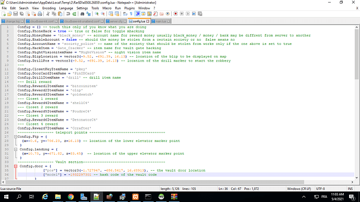Collapse the Config.landing fold marker
This screenshot has height=202, width=360.
[16, 149]
